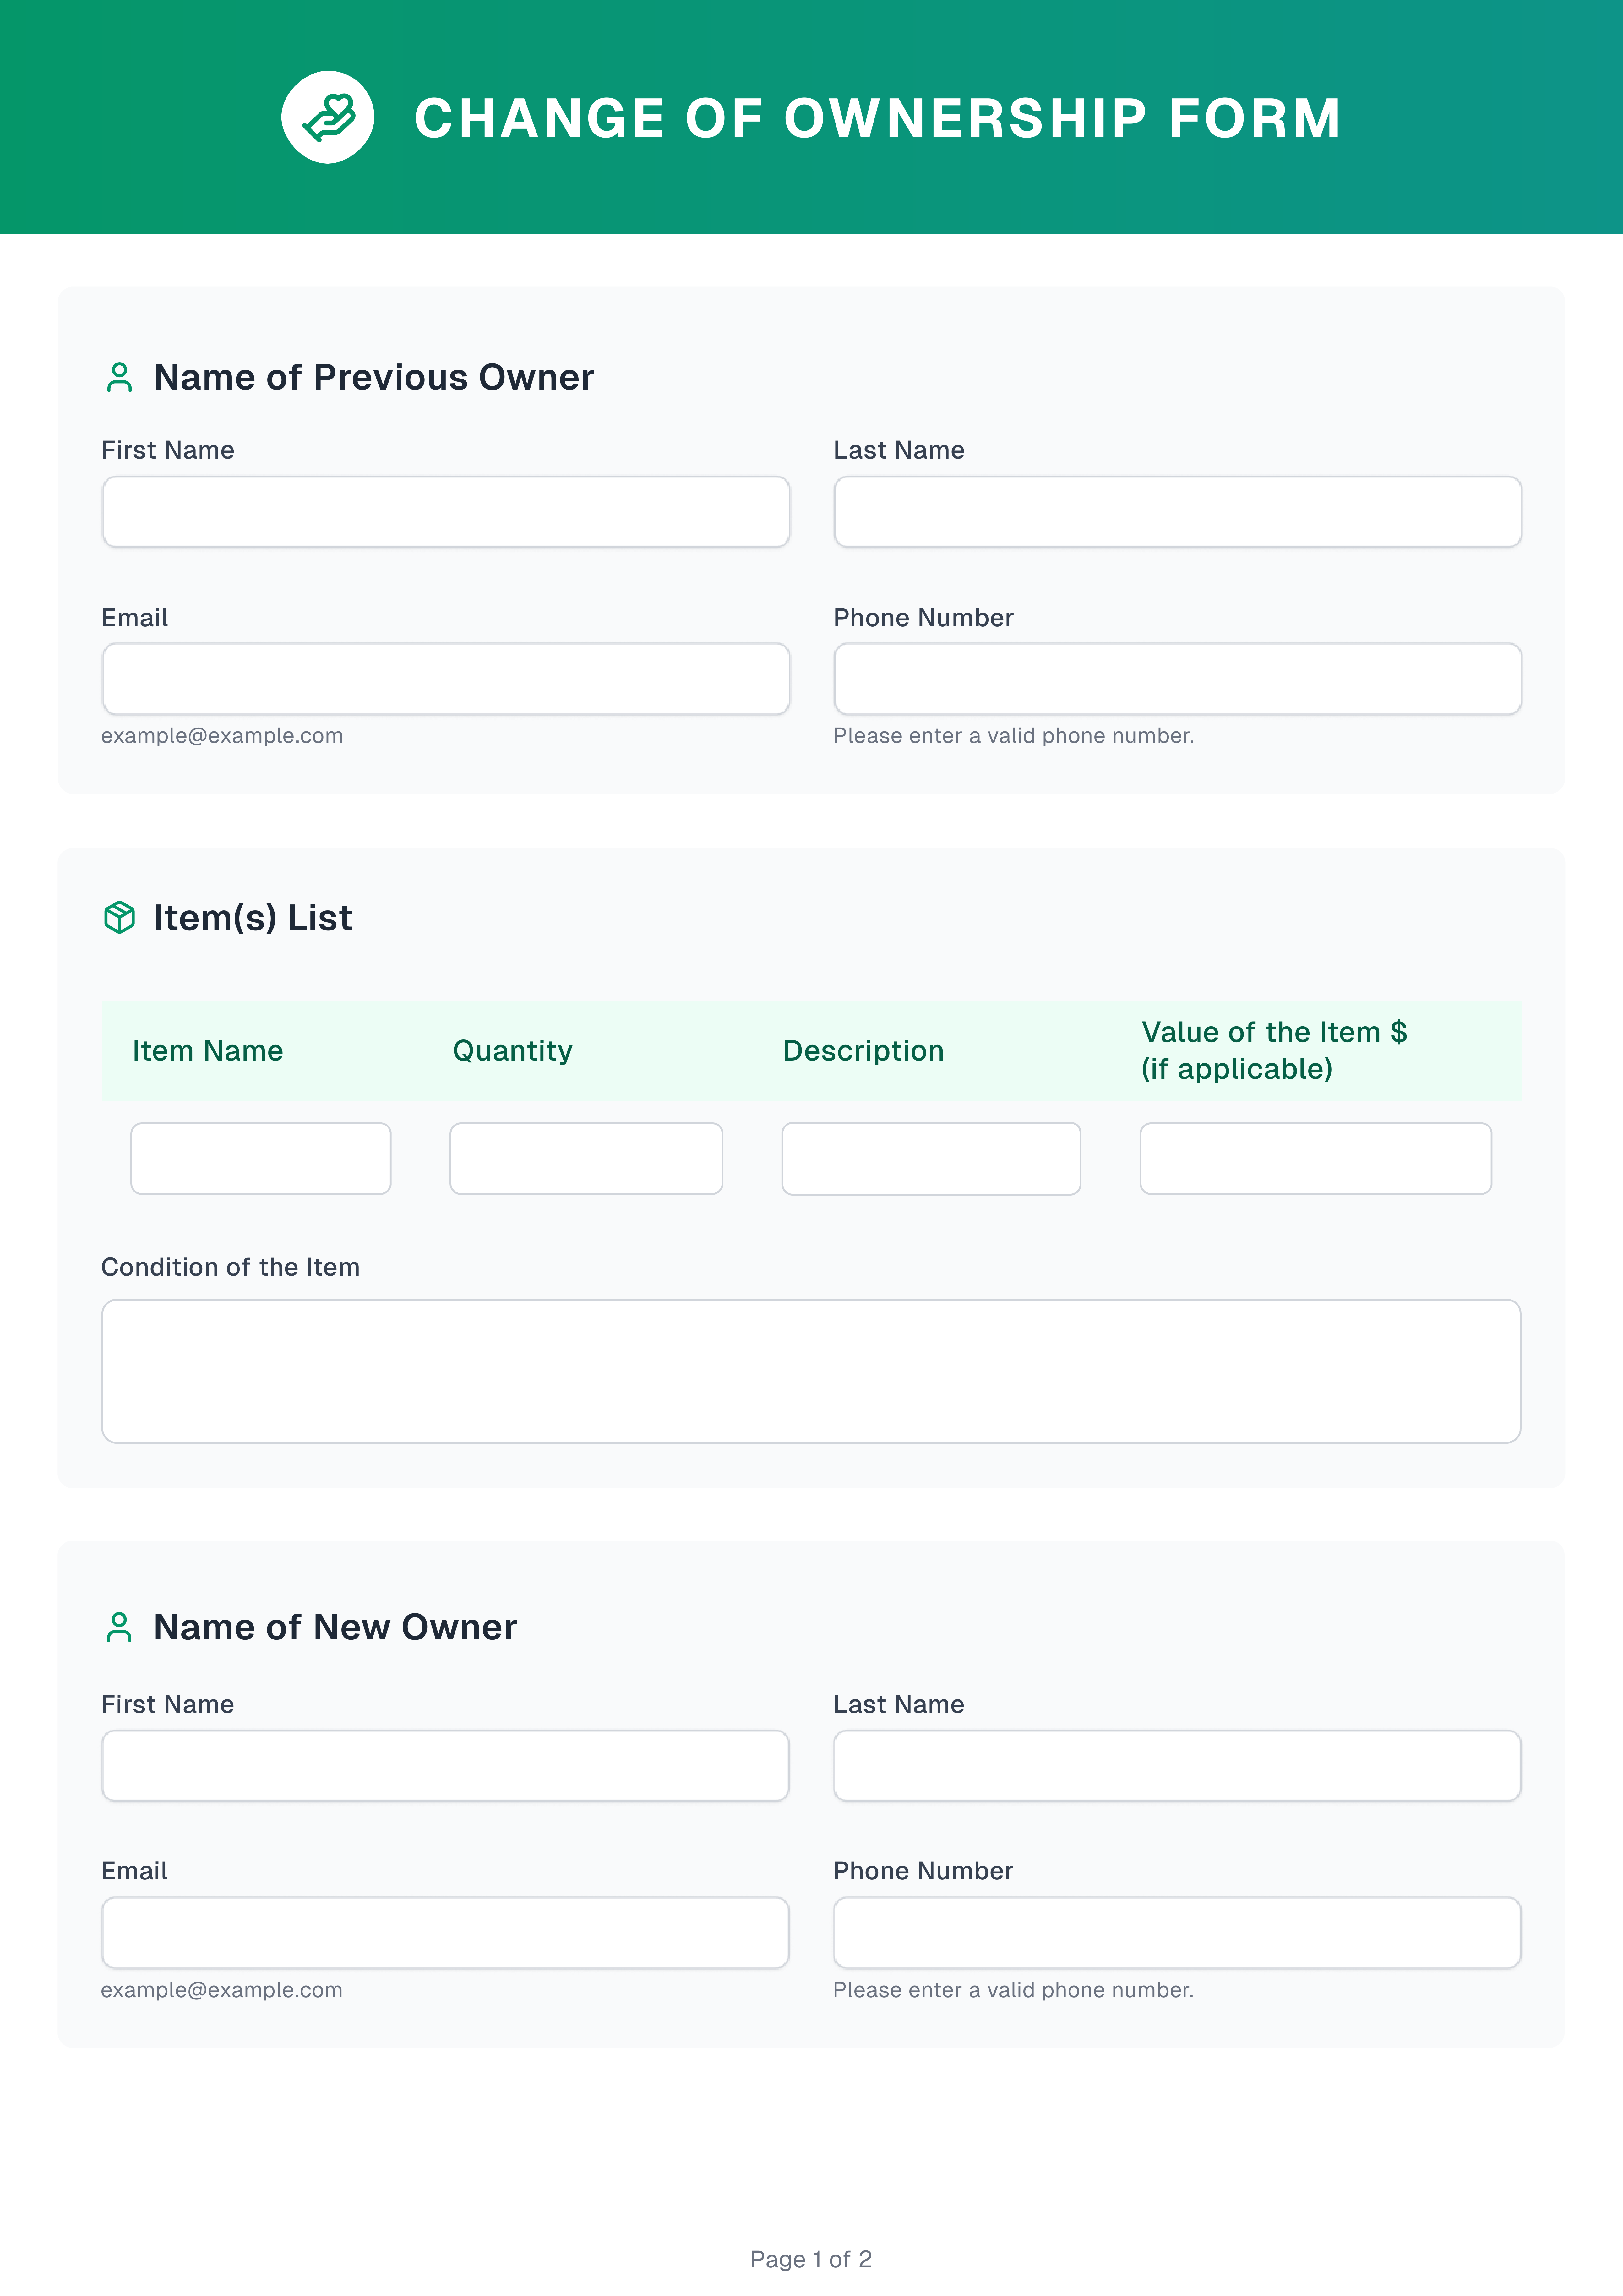The image size is (1623, 2296).
Task: Click the Value of the Item input box
Action: [x=1315, y=1158]
